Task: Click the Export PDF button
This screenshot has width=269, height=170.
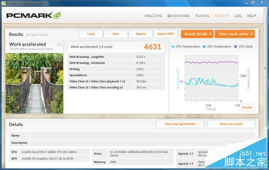Action: 165,34
